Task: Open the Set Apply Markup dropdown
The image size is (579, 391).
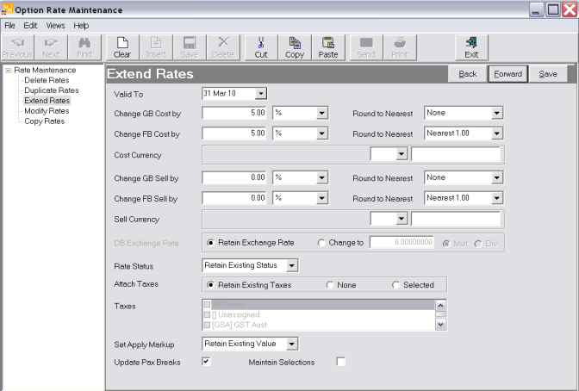Action: coord(291,344)
